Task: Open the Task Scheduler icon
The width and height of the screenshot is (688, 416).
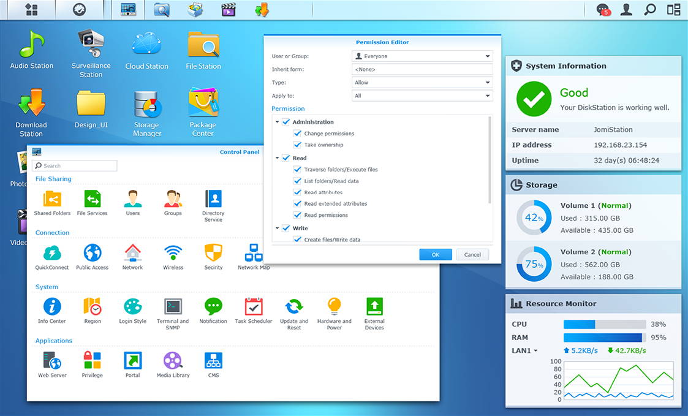Action: click(x=253, y=307)
